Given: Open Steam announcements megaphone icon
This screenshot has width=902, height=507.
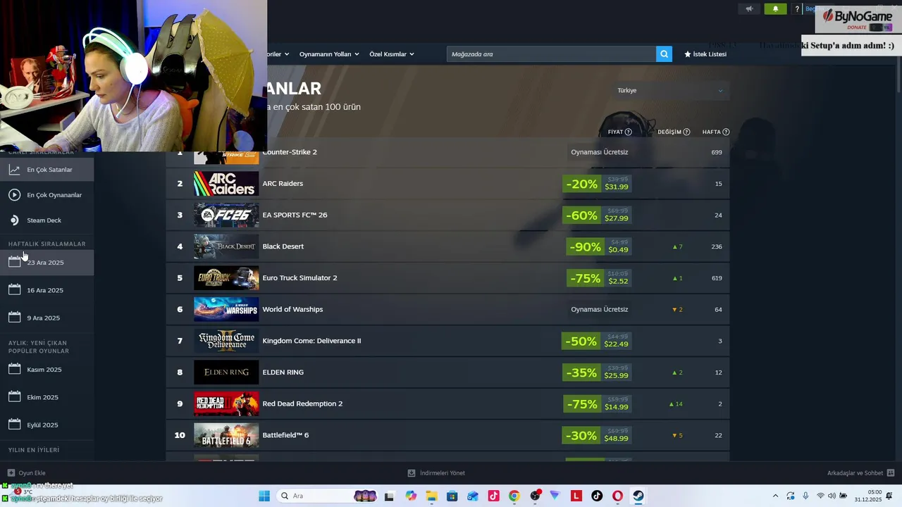Looking at the screenshot, I should point(749,9).
